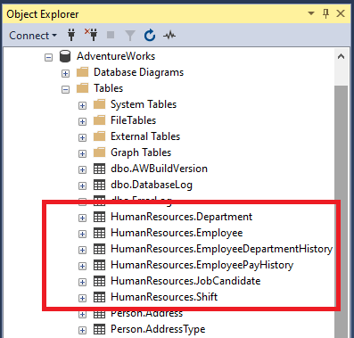Close the Object Explorer panel
Viewport: 354px width, 338px height.
341,13
